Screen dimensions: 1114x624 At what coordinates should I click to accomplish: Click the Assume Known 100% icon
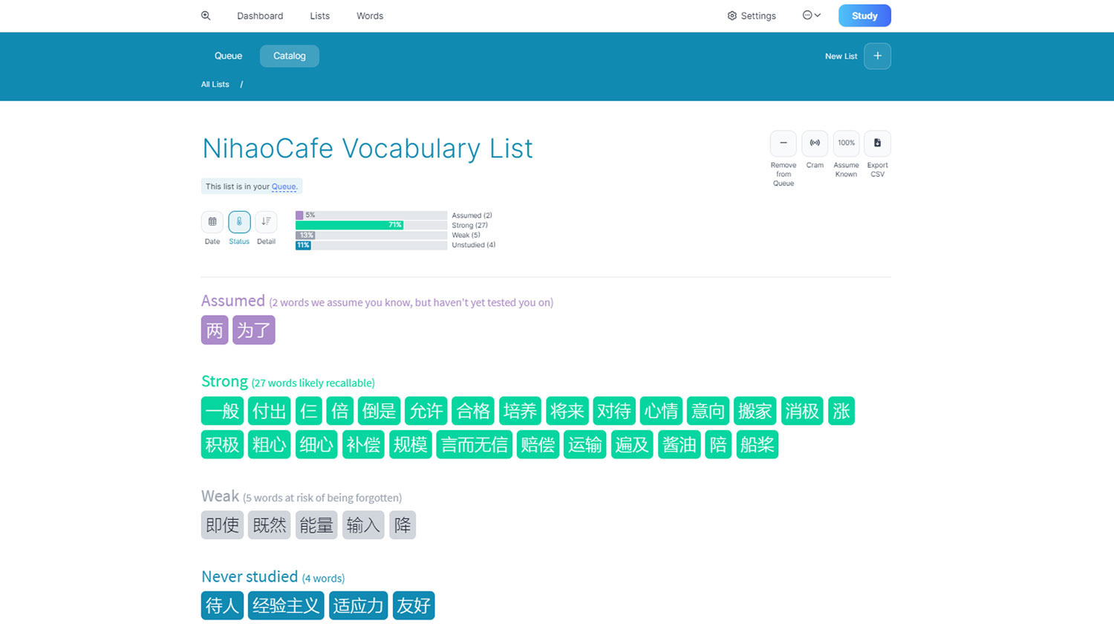[846, 143]
